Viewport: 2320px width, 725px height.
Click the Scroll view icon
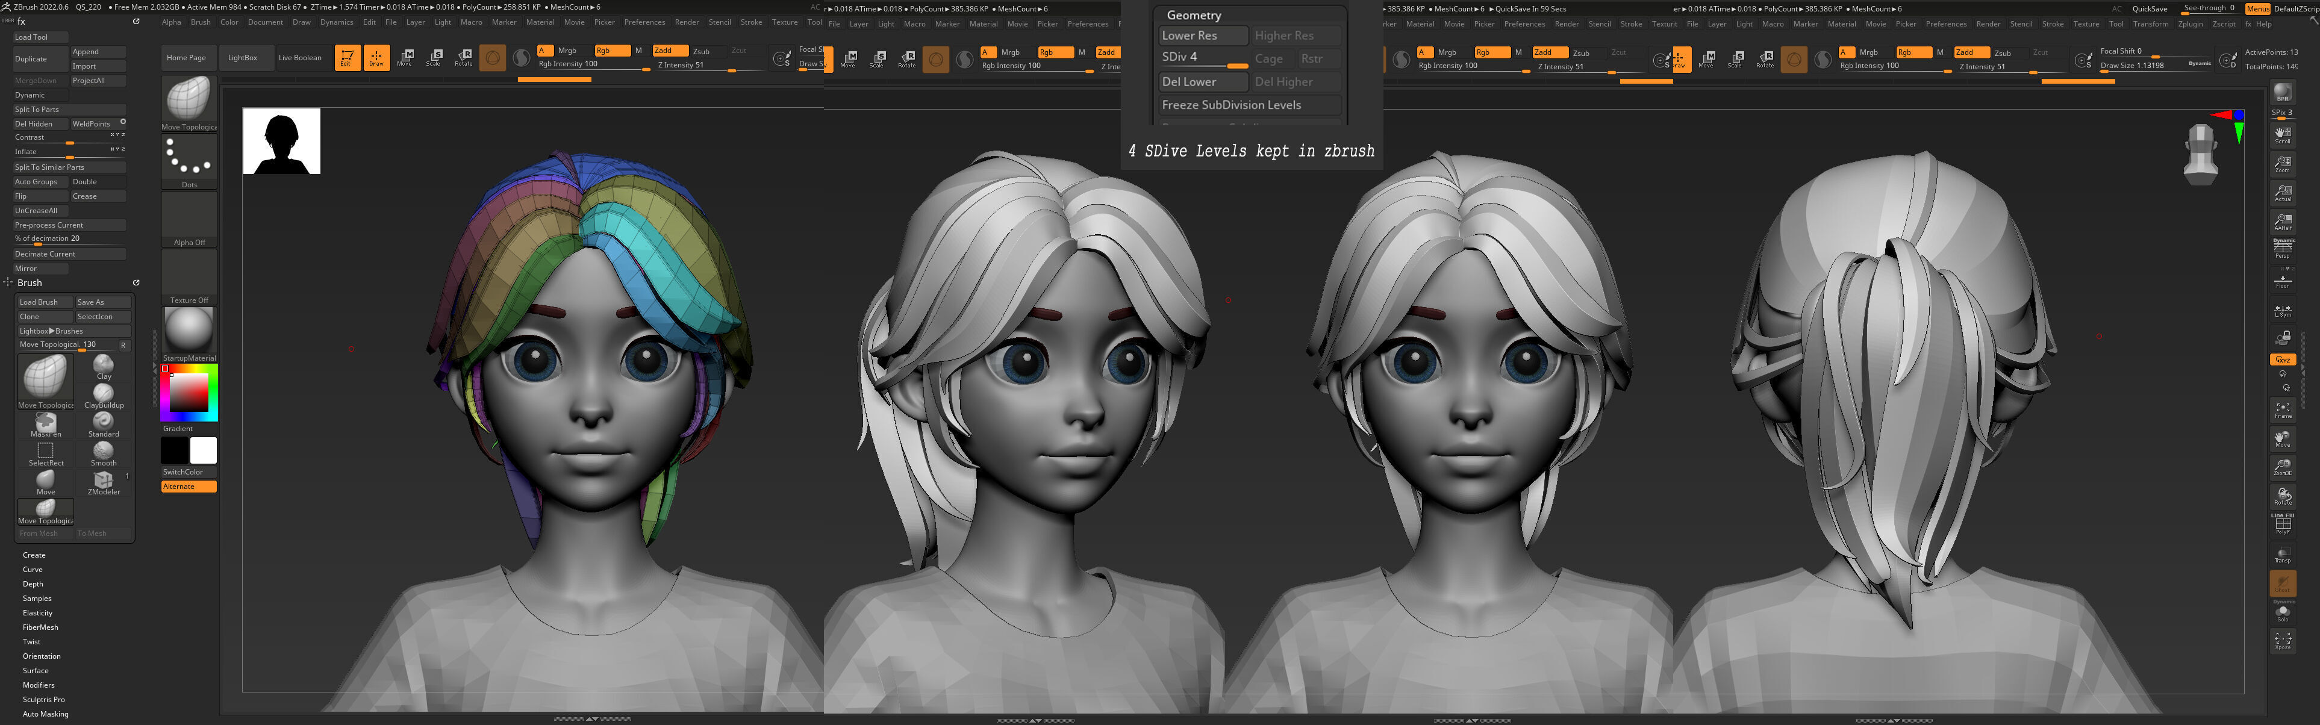point(2283,135)
